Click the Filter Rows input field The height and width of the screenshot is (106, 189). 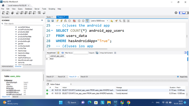(81, 53)
